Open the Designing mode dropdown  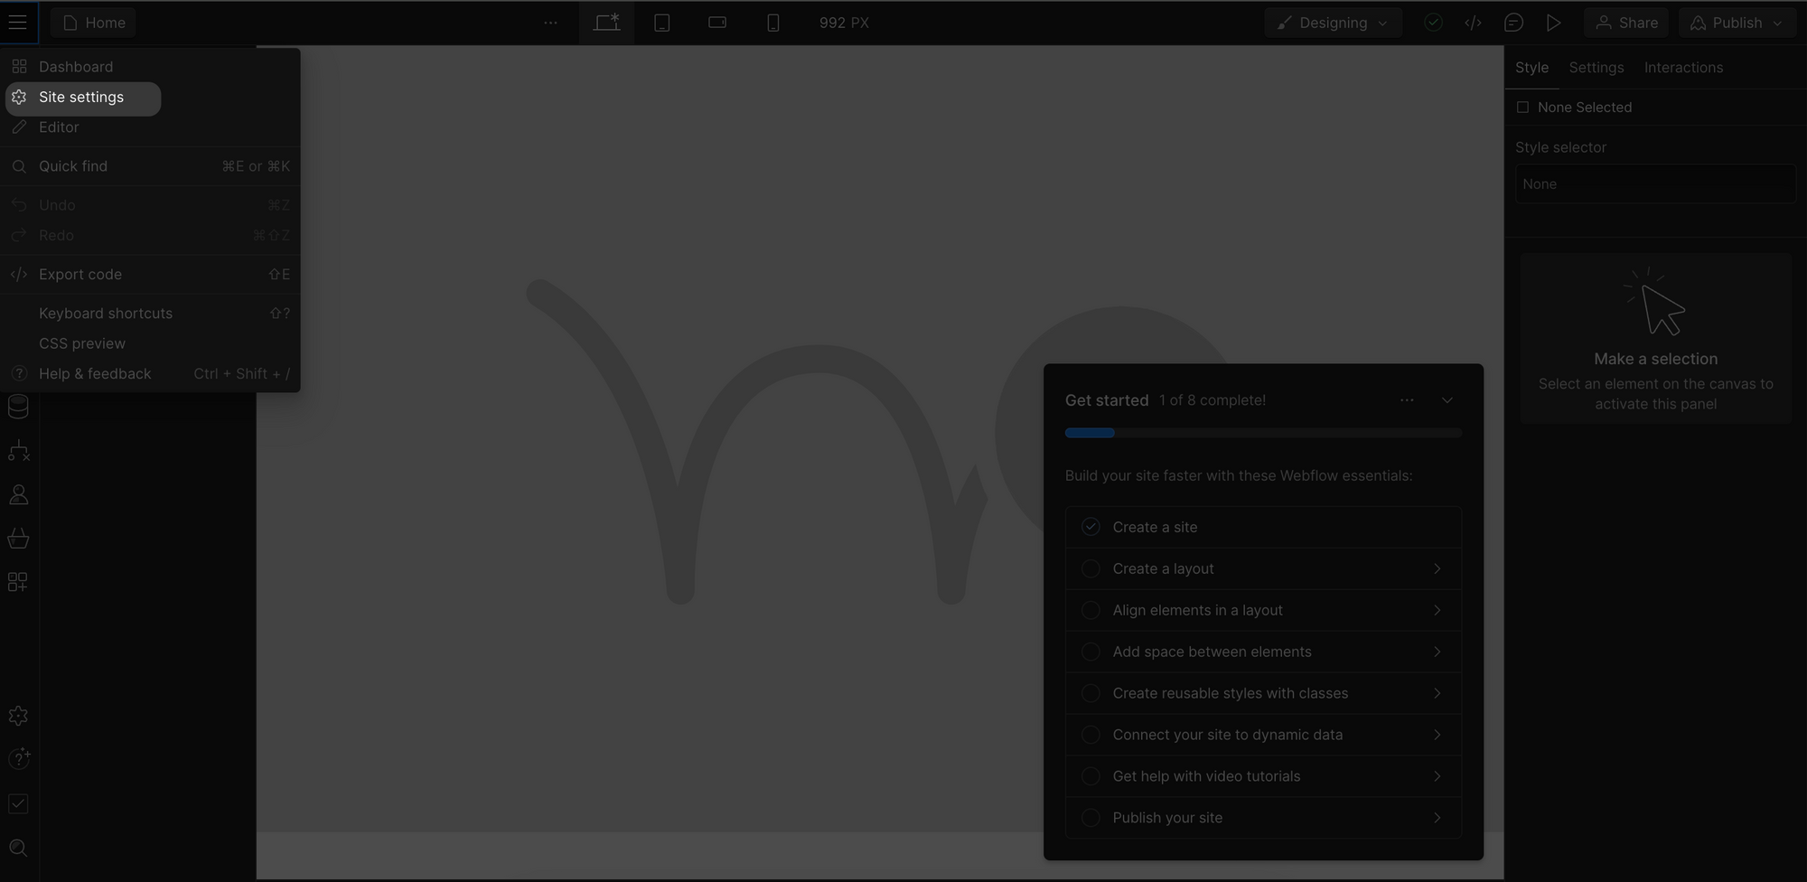point(1333,23)
